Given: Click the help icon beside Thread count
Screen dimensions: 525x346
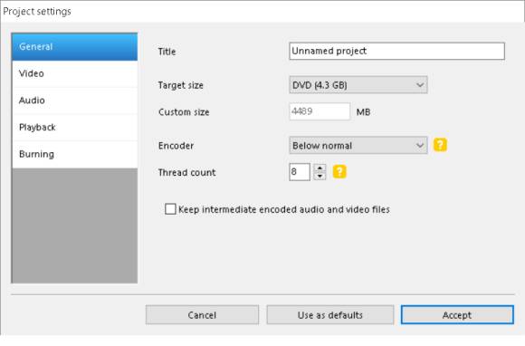Looking at the screenshot, I should coord(339,172).
